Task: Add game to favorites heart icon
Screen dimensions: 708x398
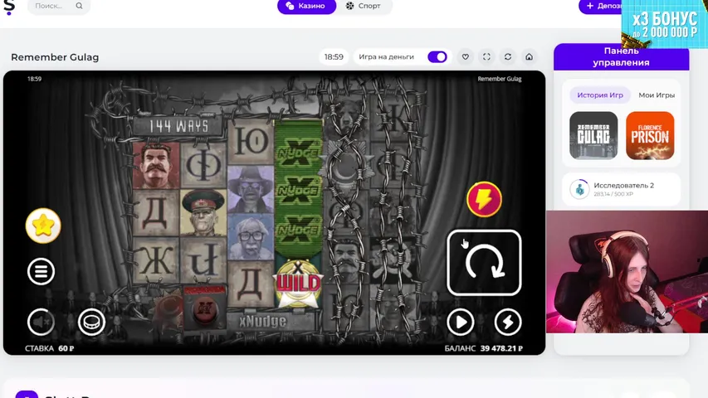Action: (466, 57)
